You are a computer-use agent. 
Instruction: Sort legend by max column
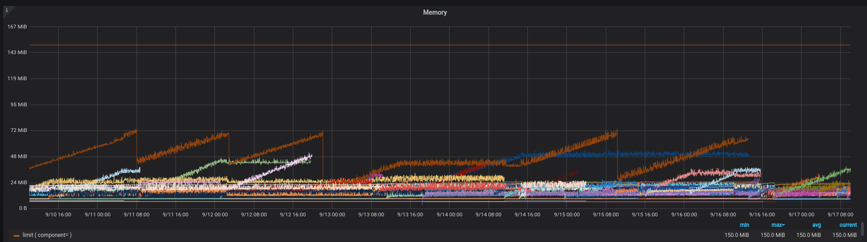778,225
